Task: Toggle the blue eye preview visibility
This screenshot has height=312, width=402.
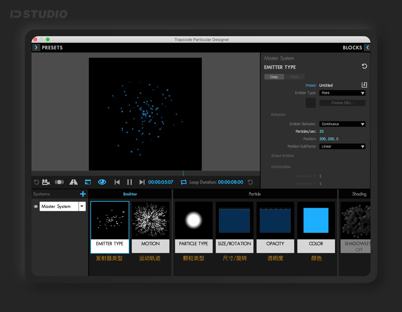Action: click(102, 182)
